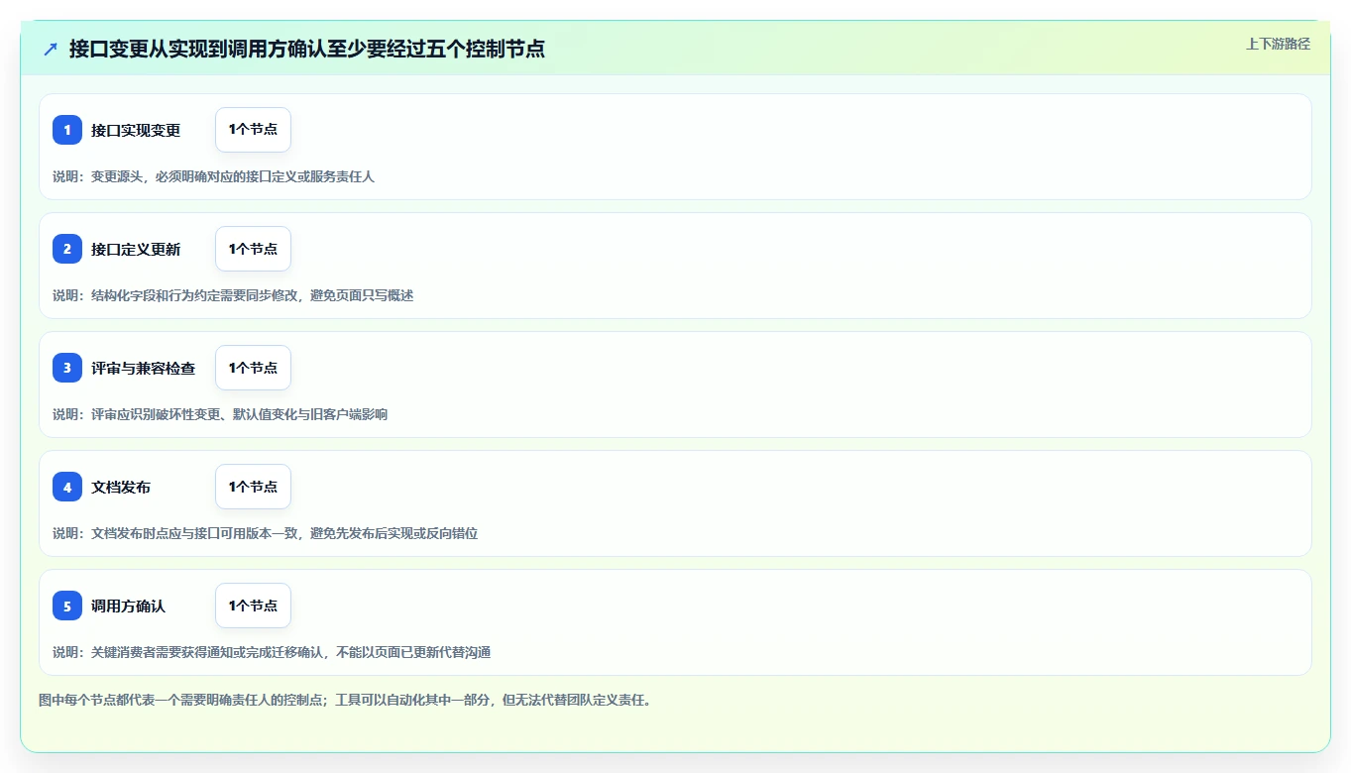Click the description starting 说明：关键消费者
The height and width of the screenshot is (773, 1351).
coord(272,652)
